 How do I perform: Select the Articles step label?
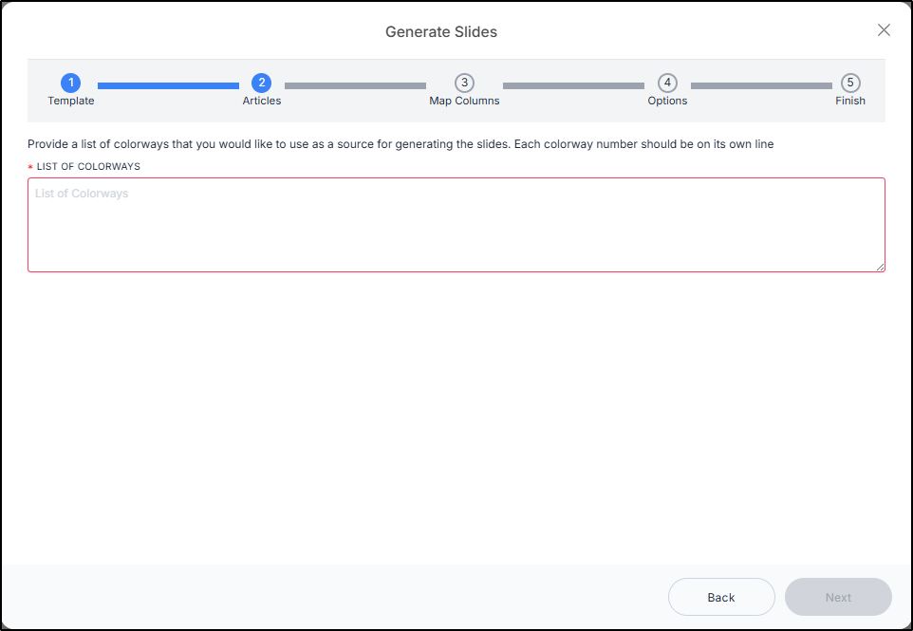261,101
